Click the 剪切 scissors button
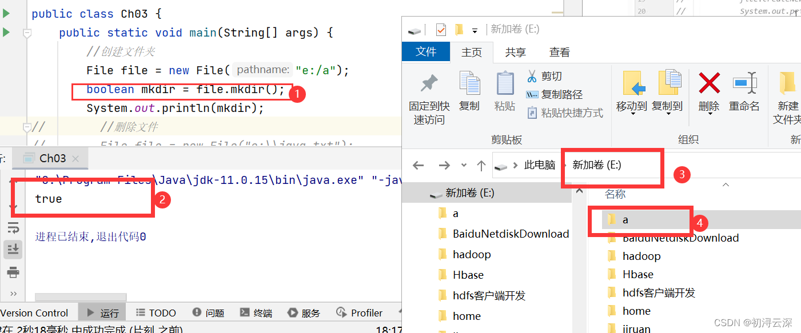This screenshot has width=801, height=333. [544, 76]
